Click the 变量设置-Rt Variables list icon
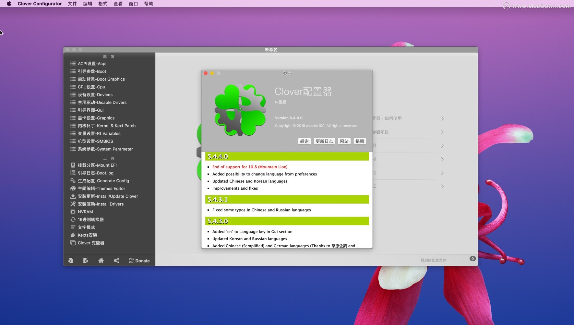The image size is (574, 325). (x=73, y=133)
